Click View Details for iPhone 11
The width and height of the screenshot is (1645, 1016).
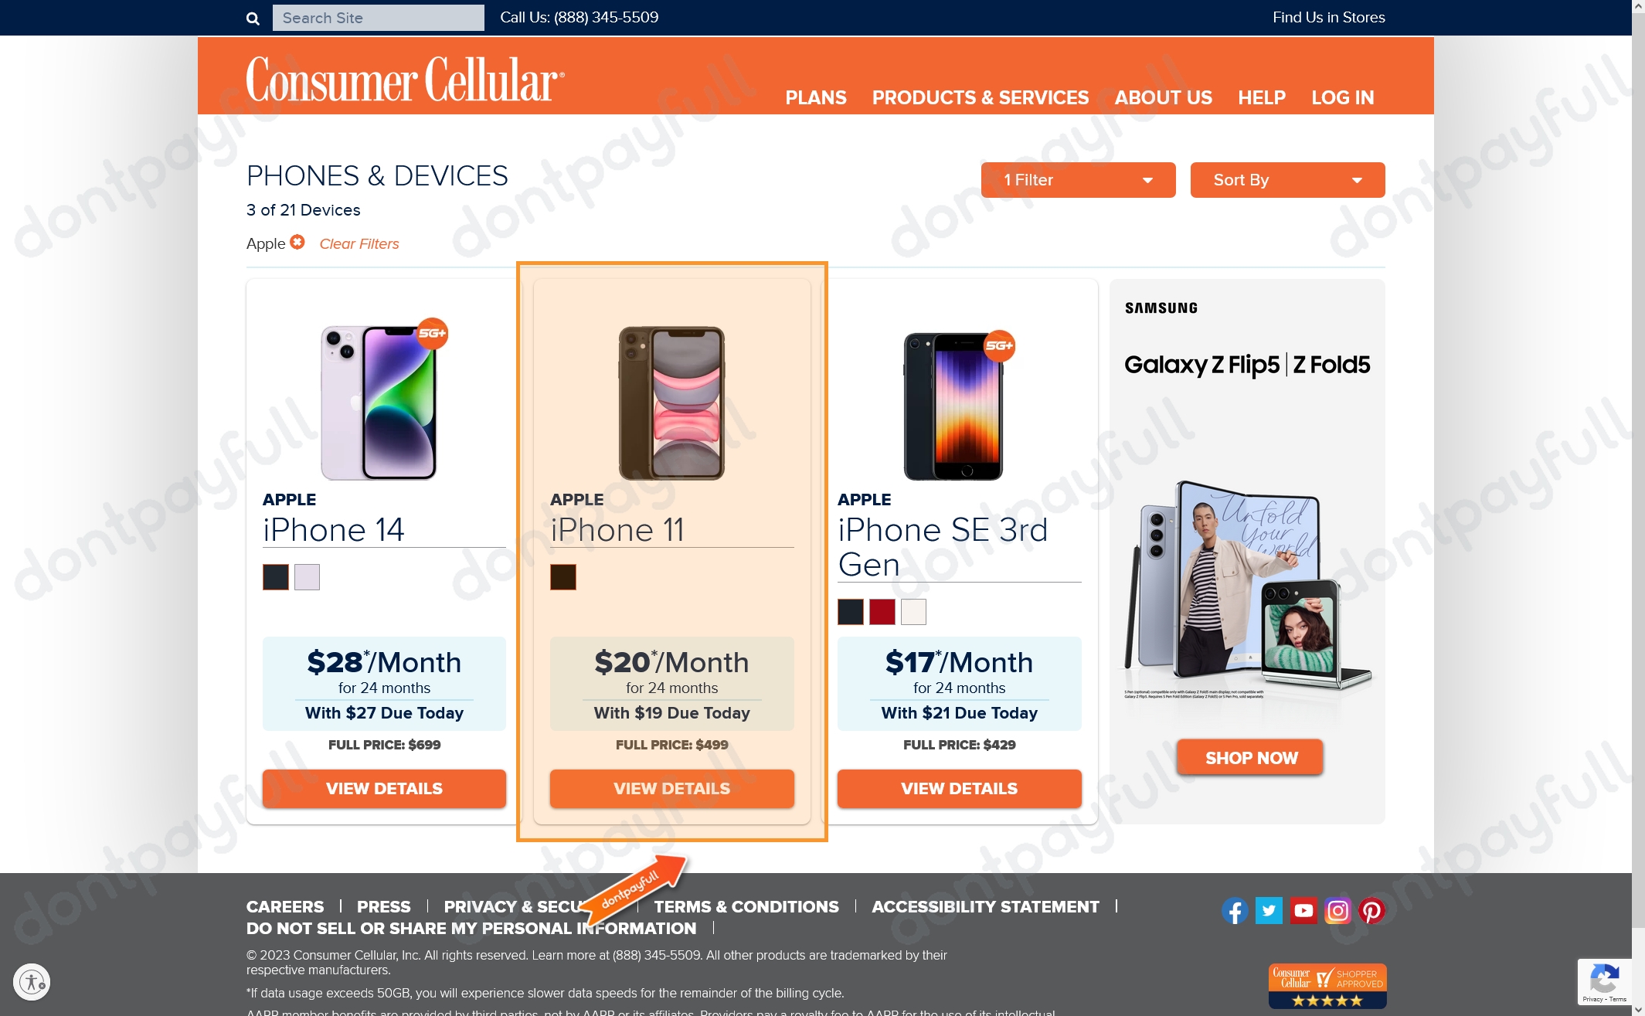click(x=671, y=788)
